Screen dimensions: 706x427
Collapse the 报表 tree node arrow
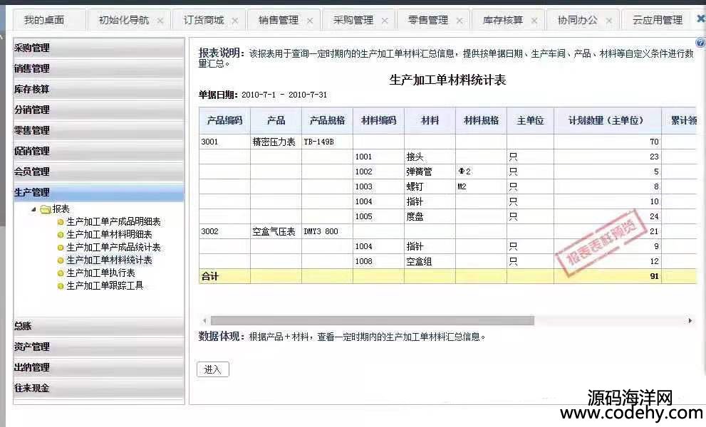[x=33, y=209]
